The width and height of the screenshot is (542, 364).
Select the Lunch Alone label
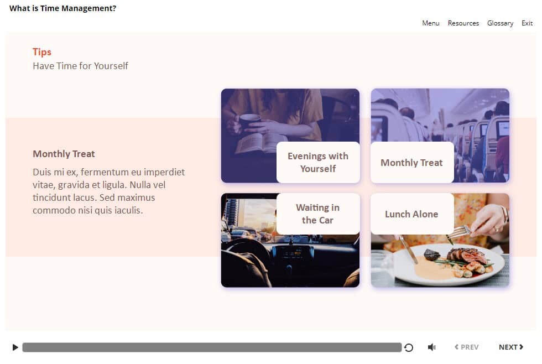click(x=411, y=214)
